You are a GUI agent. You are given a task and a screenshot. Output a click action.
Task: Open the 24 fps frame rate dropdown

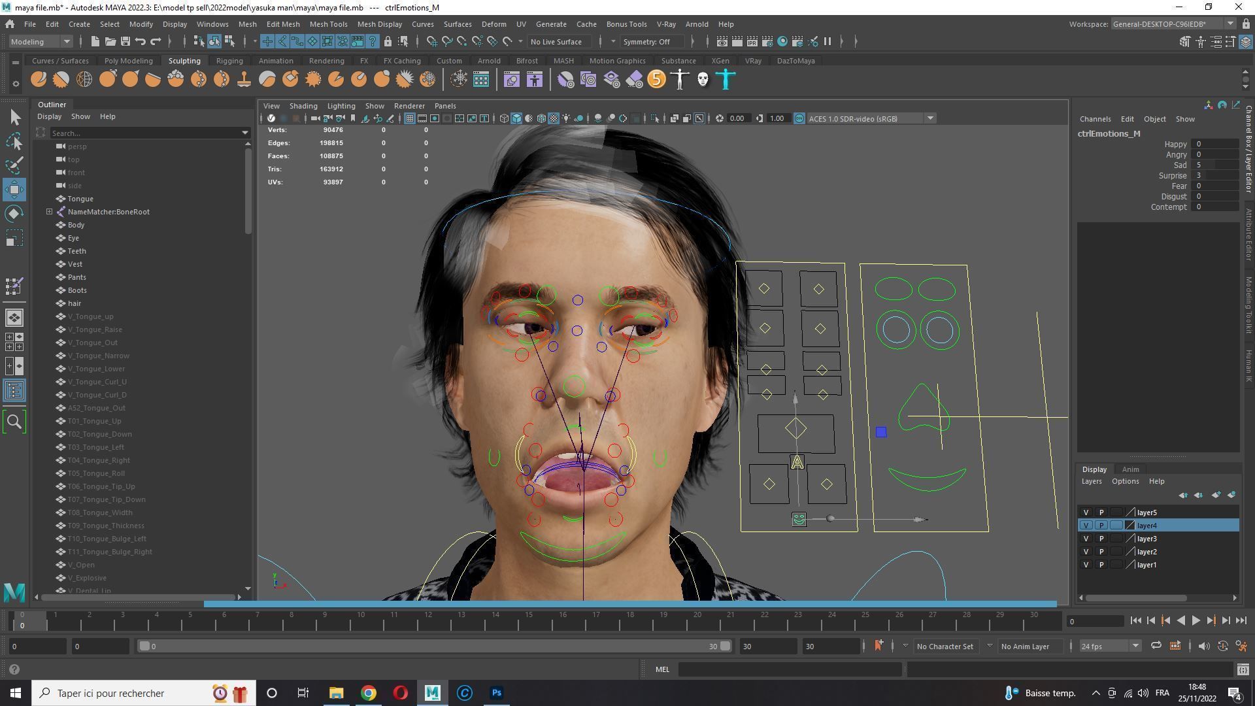point(1109,646)
